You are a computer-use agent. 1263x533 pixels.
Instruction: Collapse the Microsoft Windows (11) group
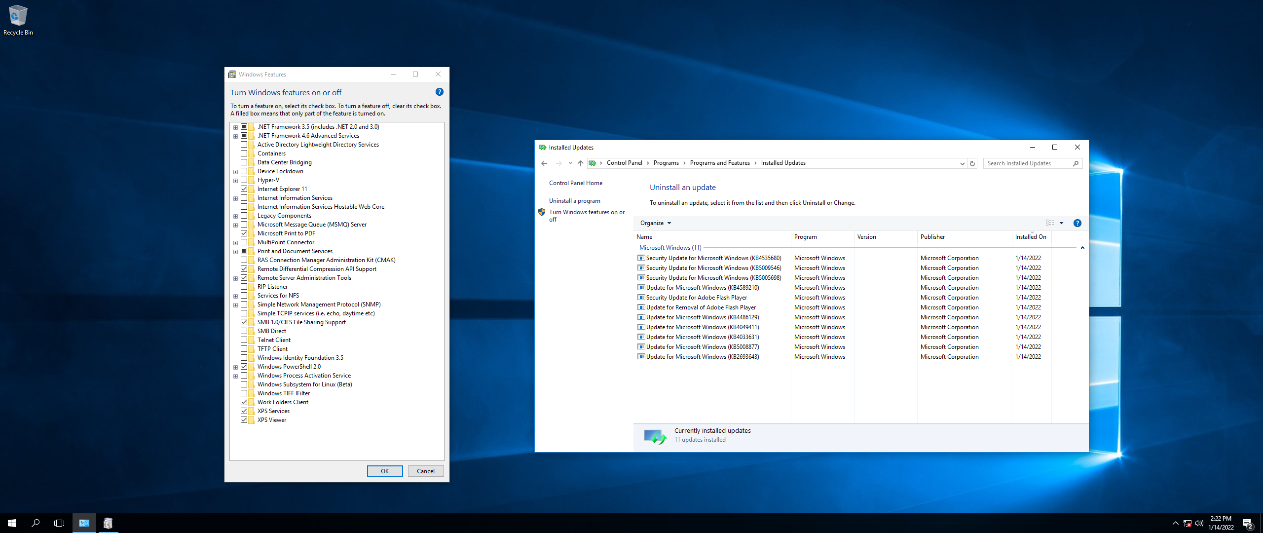(1082, 248)
